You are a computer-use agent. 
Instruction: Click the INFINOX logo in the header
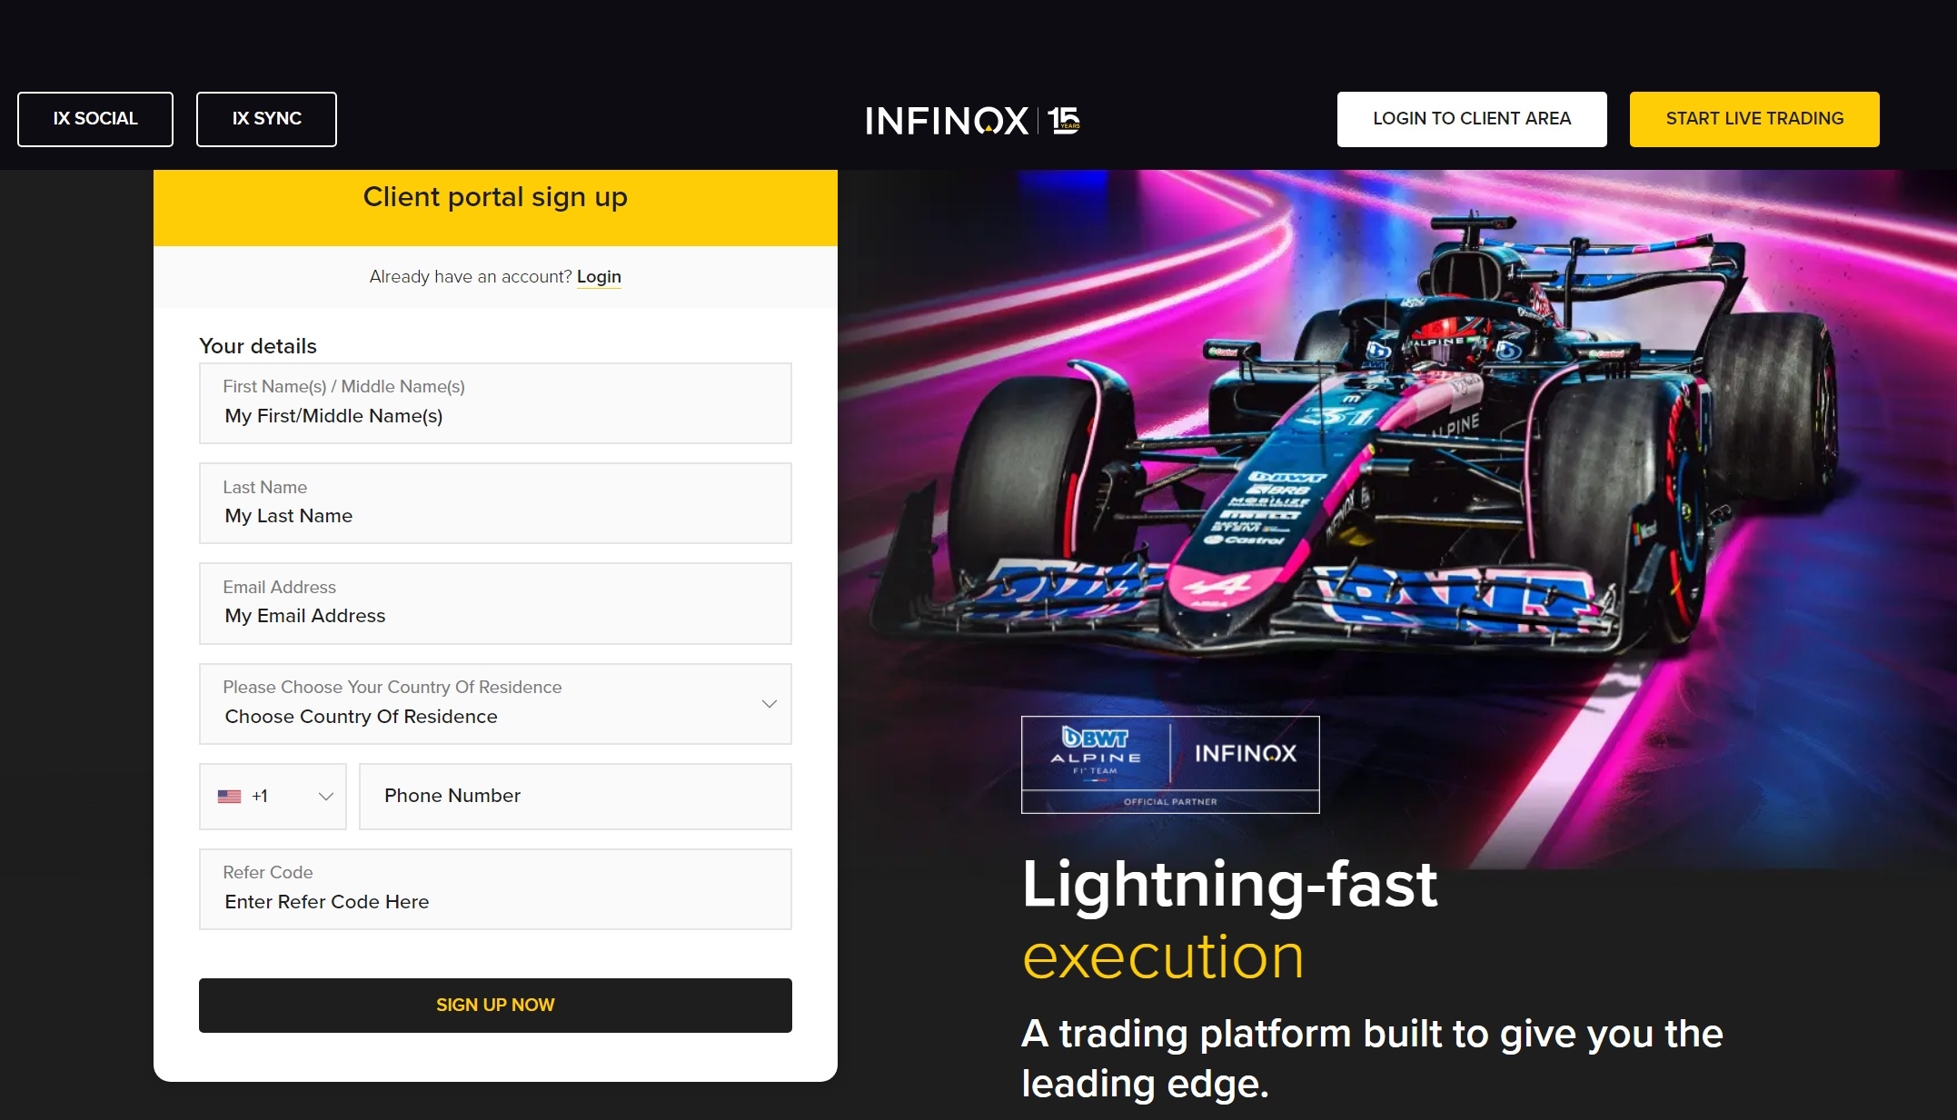pos(975,118)
